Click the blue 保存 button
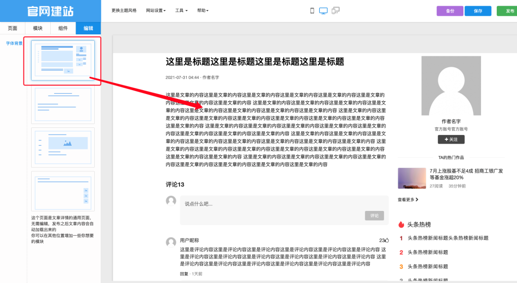 478,11
